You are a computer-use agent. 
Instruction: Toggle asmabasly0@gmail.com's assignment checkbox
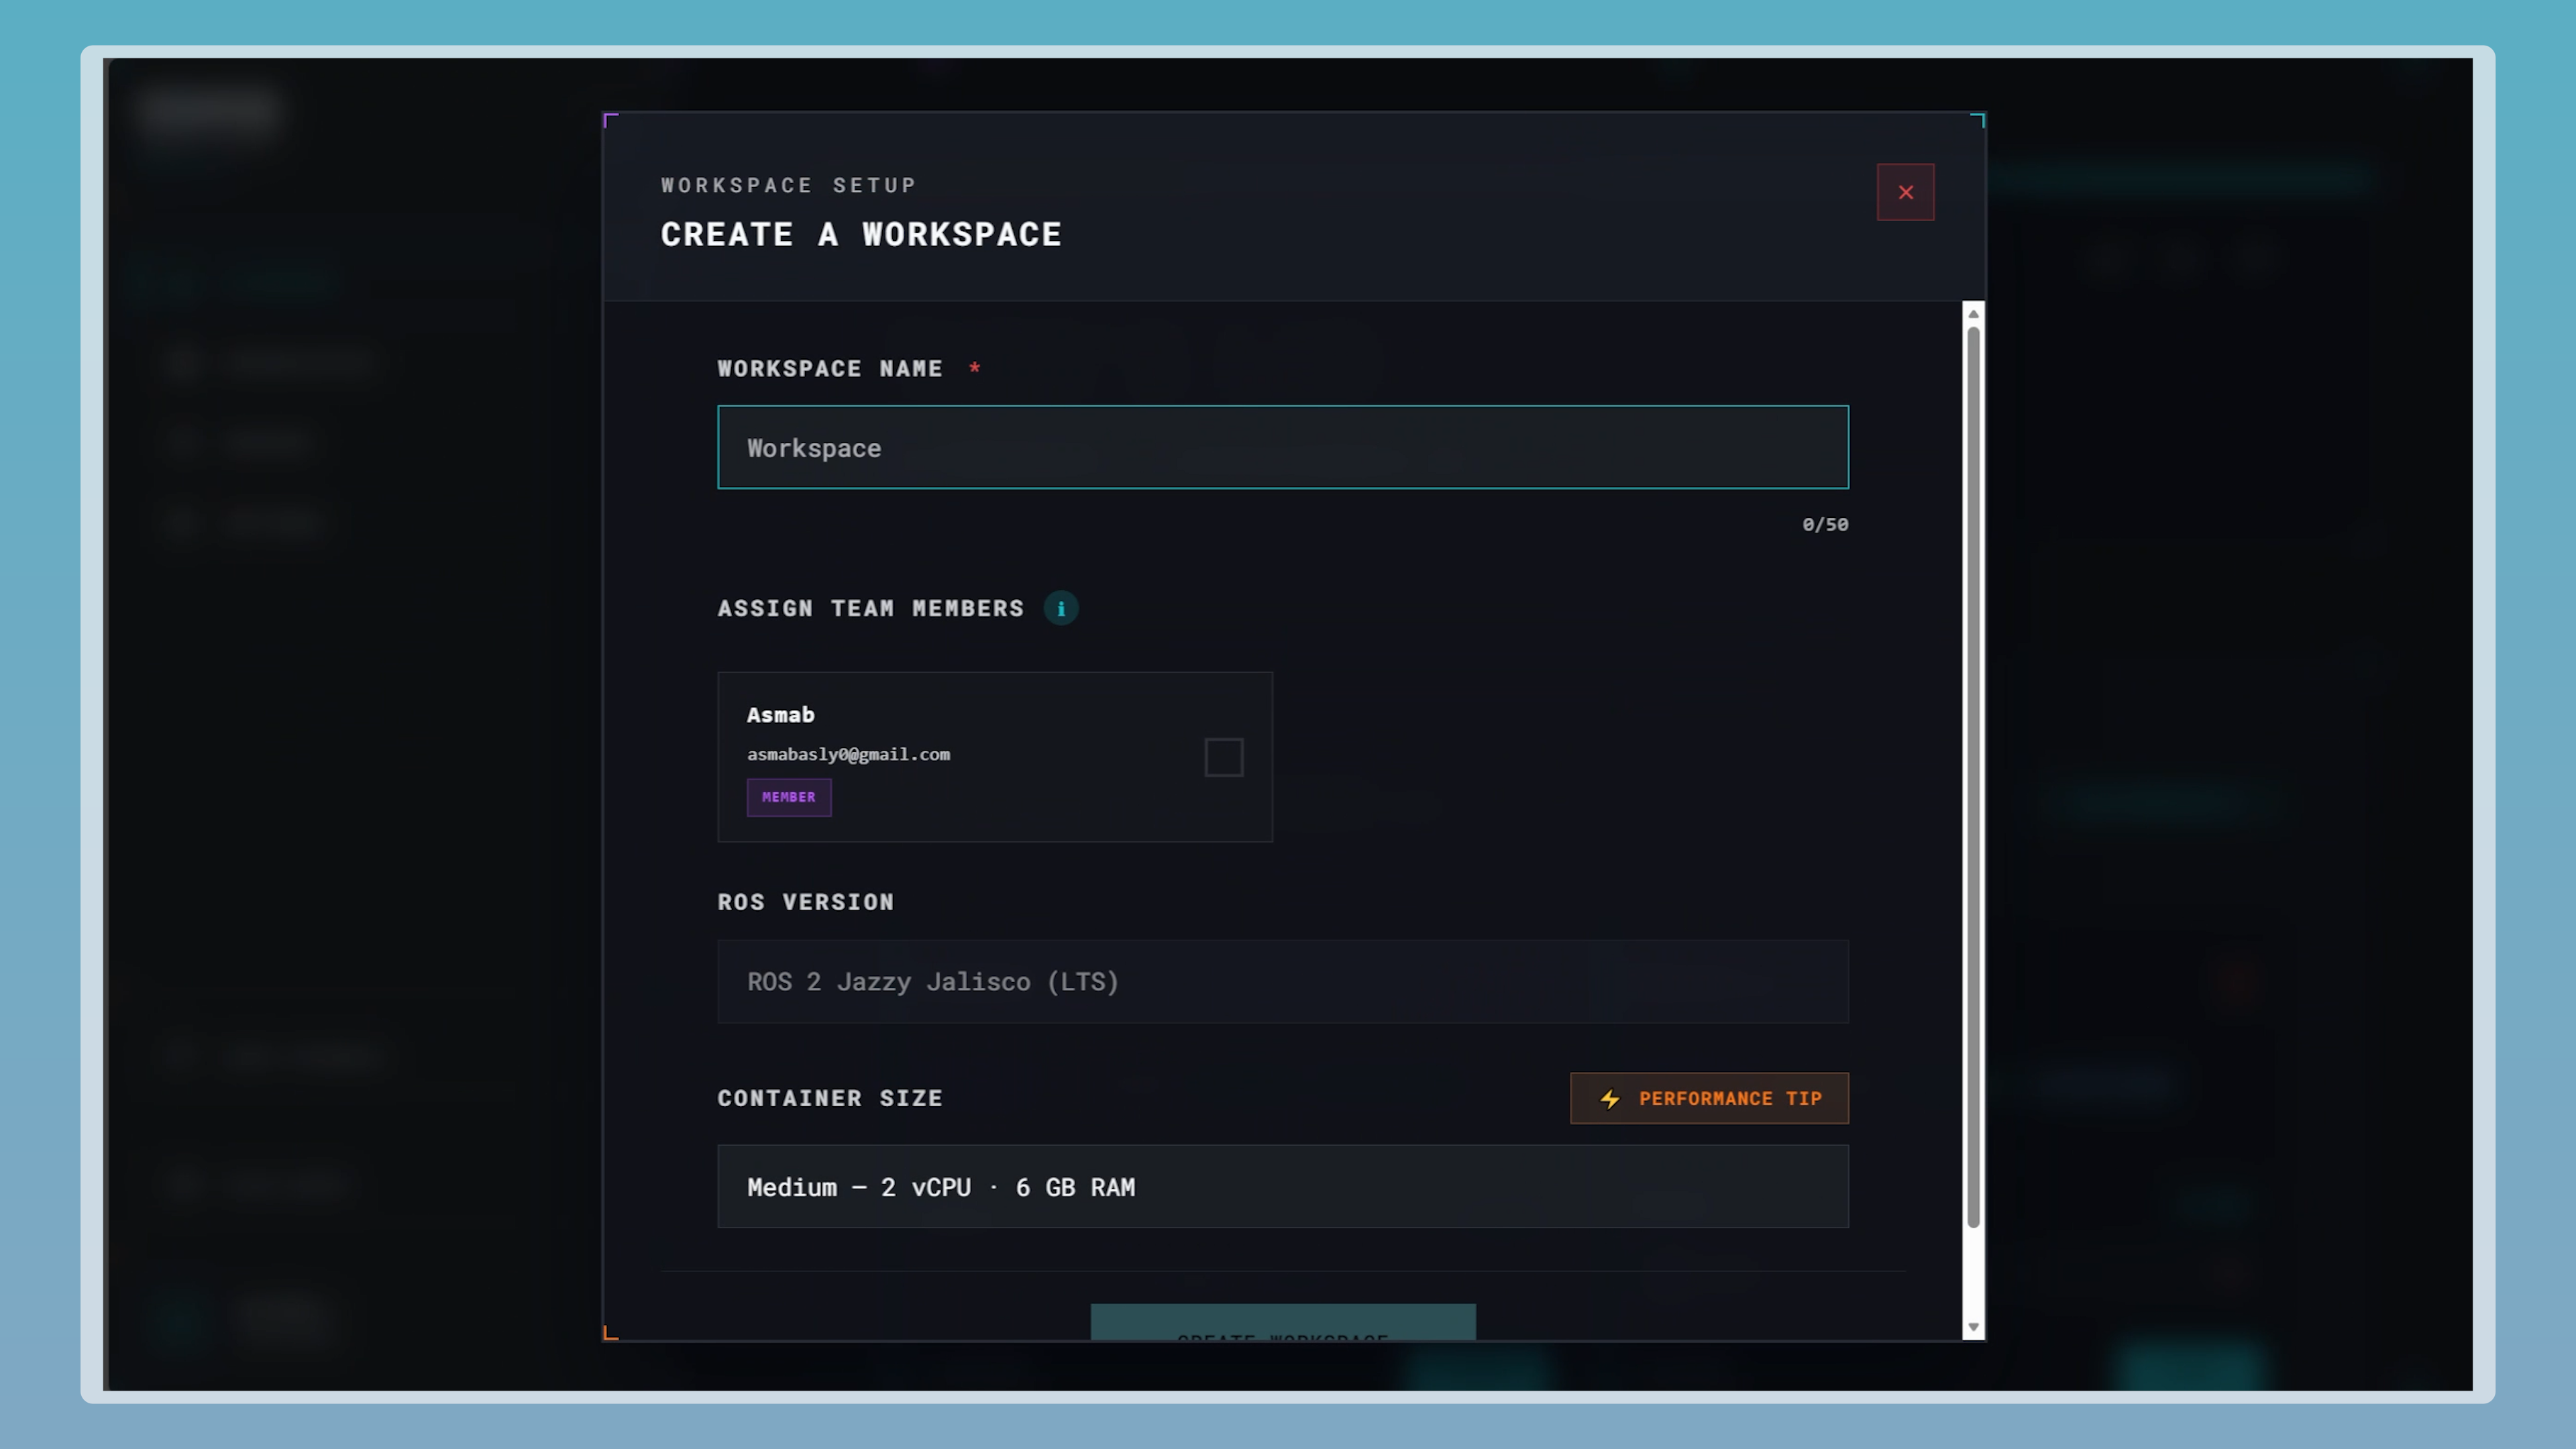click(x=1224, y=758)
